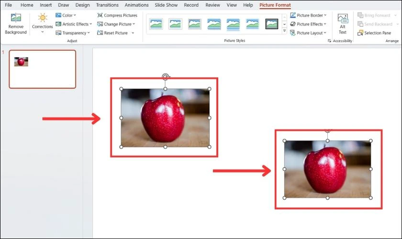Expand the Picture Border dropdown arrow
The image size is (402, 239).
coord(325,15)
